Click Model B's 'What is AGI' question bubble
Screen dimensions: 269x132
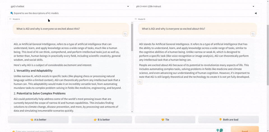point(198,29)
